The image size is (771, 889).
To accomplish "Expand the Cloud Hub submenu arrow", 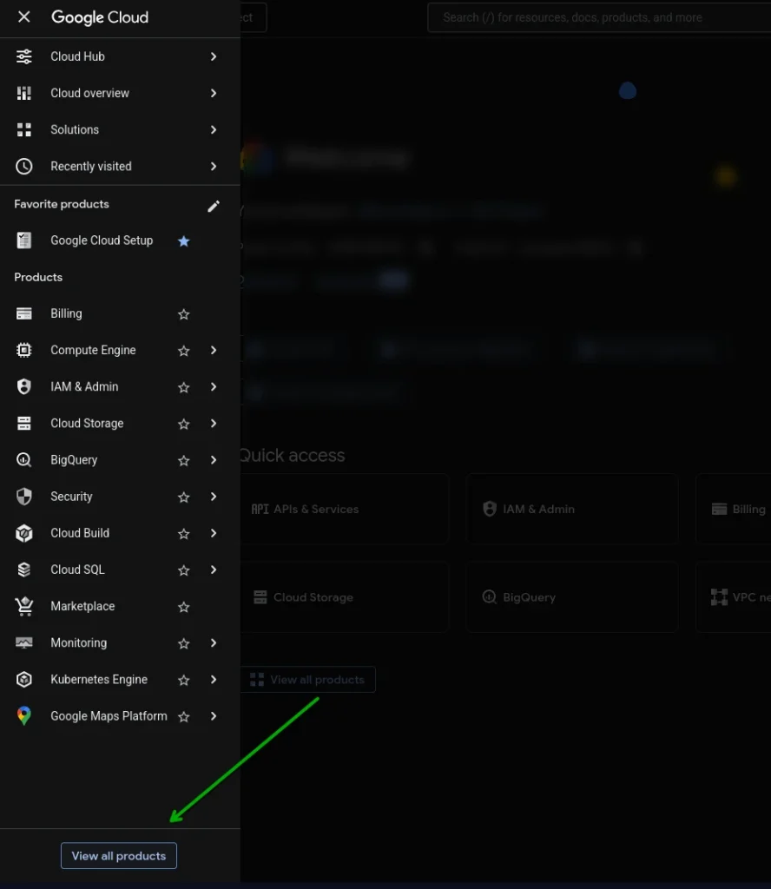I will pyautogui.click(x=214, y=56).
